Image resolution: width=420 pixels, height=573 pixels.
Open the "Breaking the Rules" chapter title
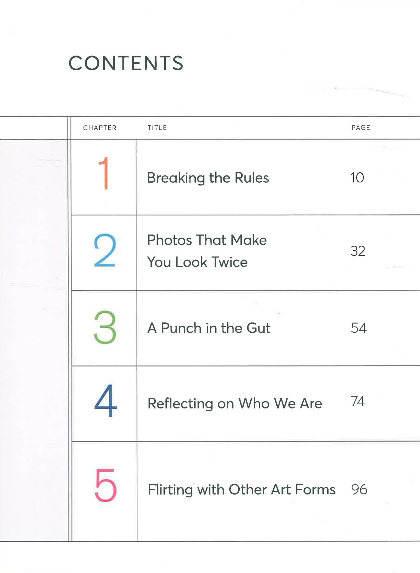point(208,178)
